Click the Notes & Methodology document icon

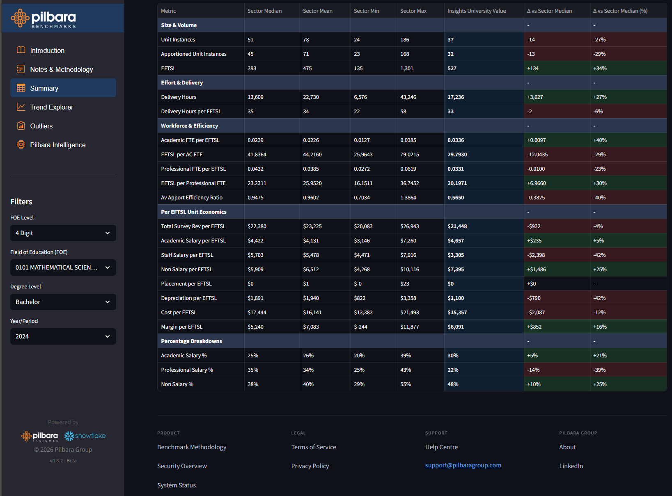click(21, 69)
